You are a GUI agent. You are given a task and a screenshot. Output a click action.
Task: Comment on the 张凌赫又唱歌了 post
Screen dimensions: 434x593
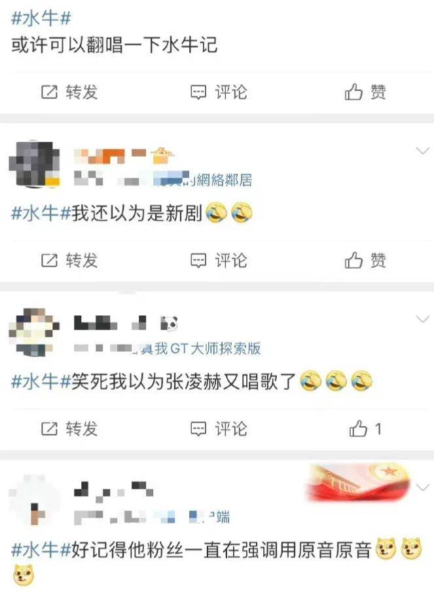tap(219, 429)
